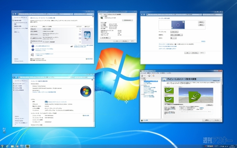Click the NVIDIA panel right vertical scrollbar
This screenshot has height=148, width=237.
222,97
